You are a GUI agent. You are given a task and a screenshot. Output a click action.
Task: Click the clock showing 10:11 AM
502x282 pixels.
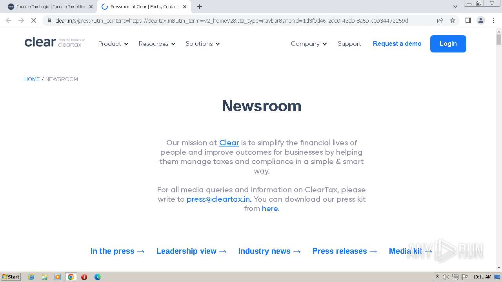tap(482, 277)
